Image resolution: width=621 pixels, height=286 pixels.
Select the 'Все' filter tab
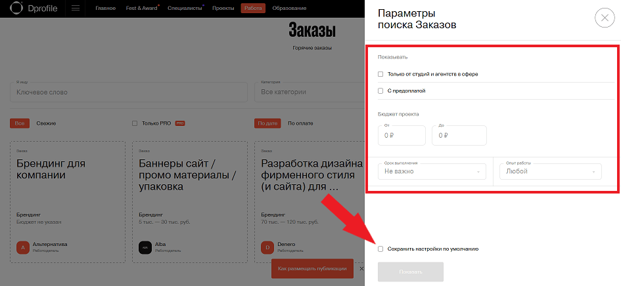pyautogui.click(x=20, y=123)
